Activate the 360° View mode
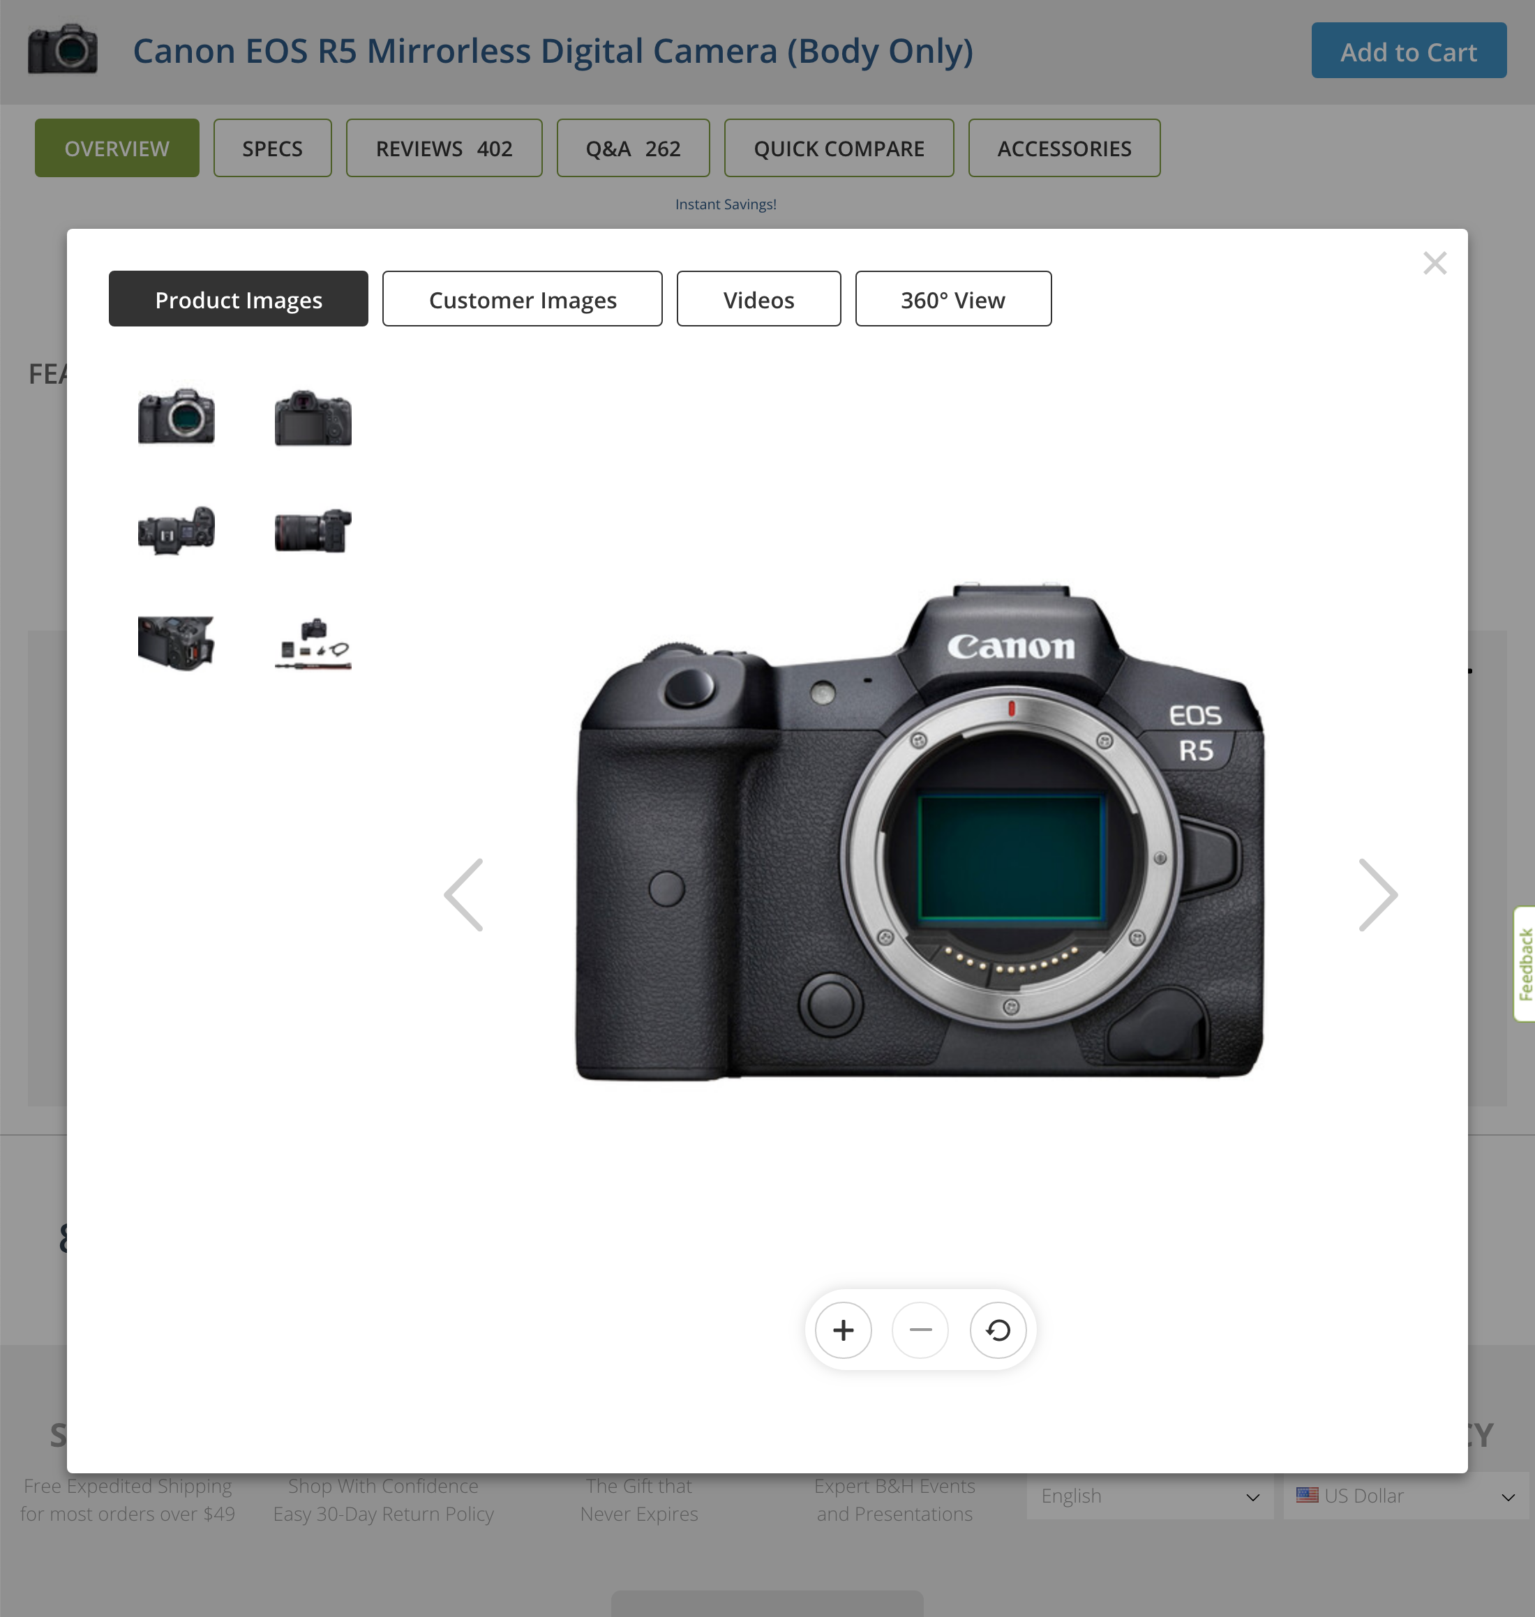Screen dimensions: 1535x1617 pyautogui.click(x=953, y=299)
